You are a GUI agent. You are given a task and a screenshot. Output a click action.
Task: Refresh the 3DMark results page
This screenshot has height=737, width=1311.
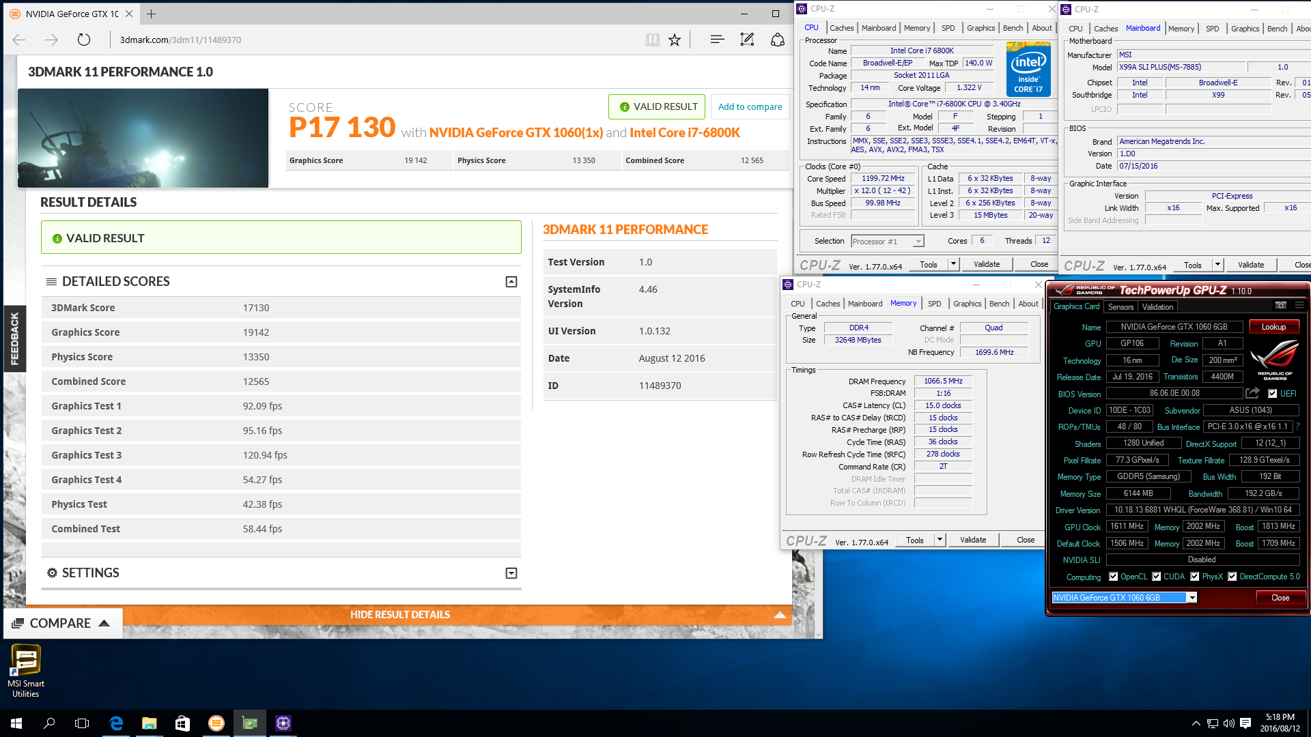83,40
